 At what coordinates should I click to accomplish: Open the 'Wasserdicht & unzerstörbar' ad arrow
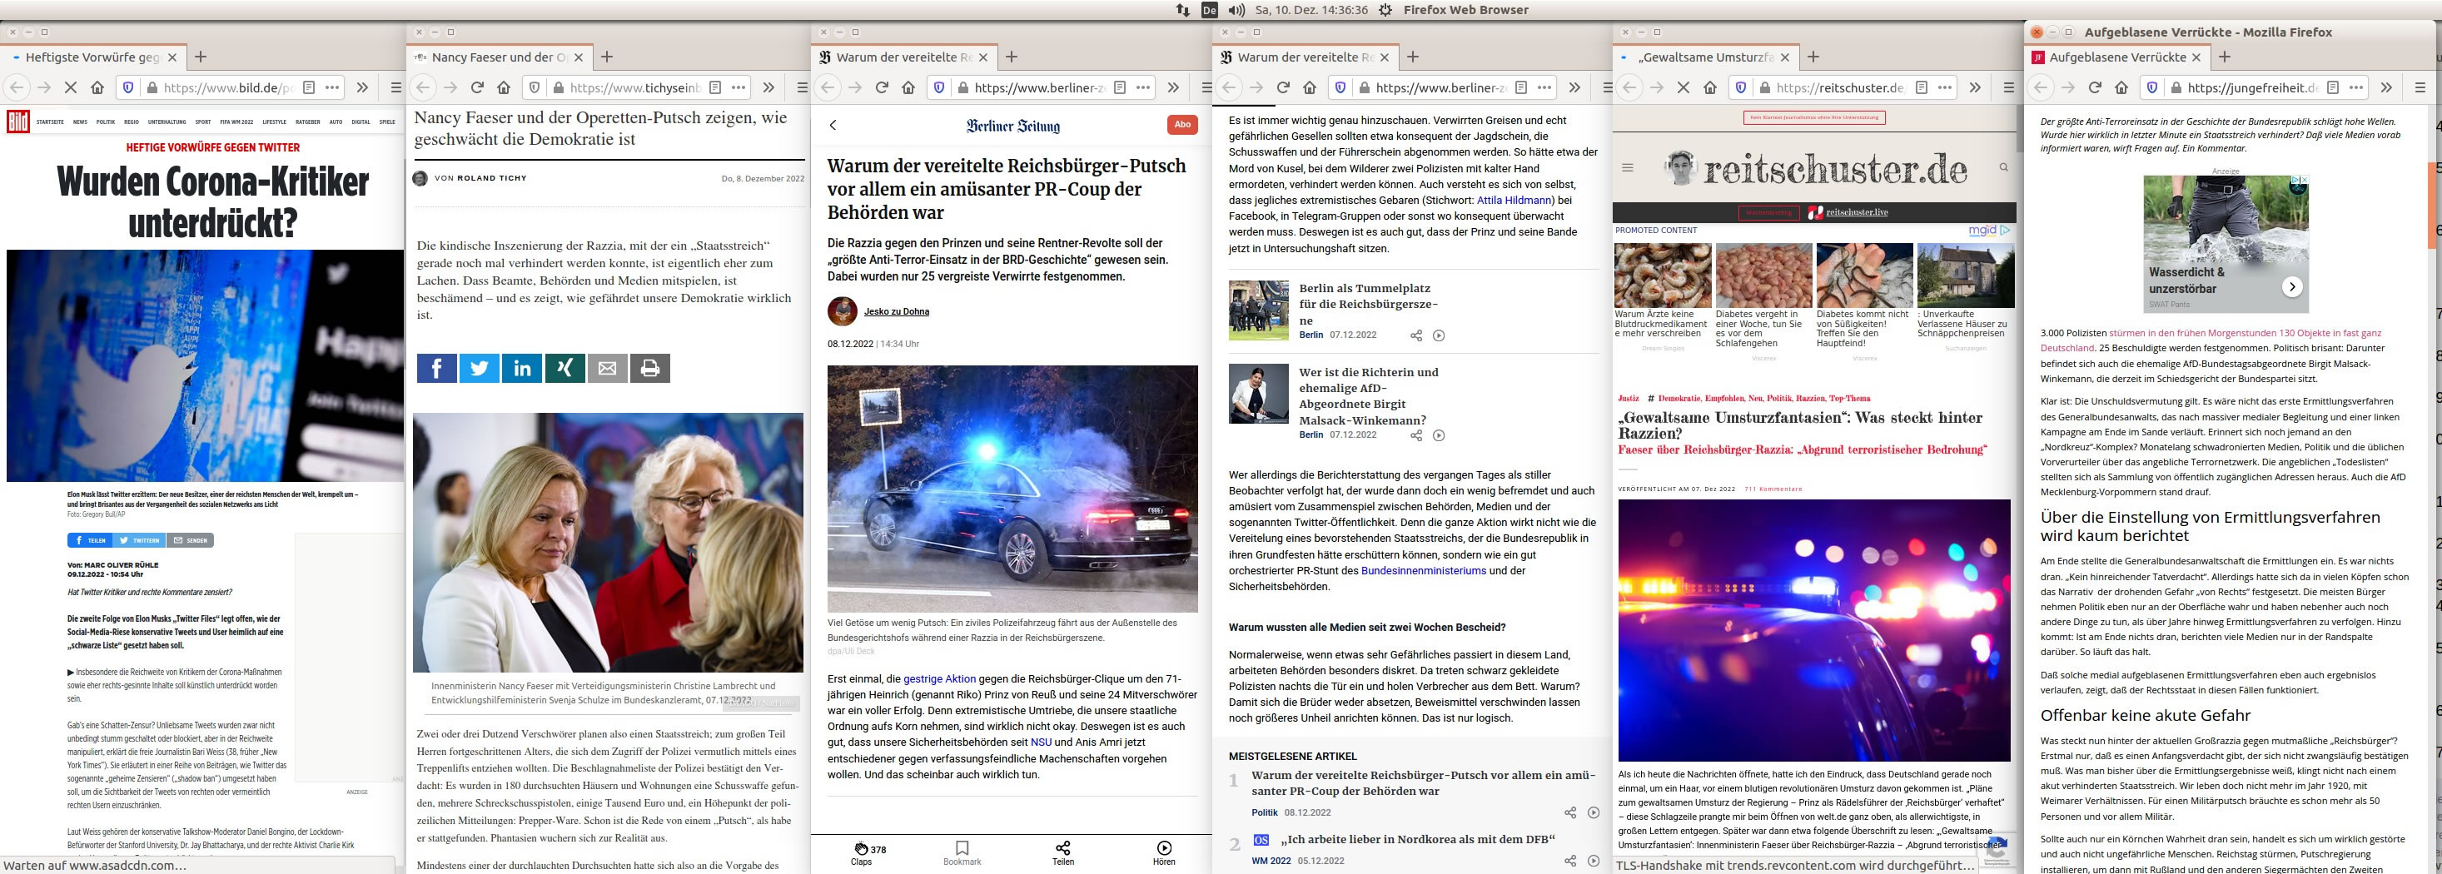click(2291, 286)
